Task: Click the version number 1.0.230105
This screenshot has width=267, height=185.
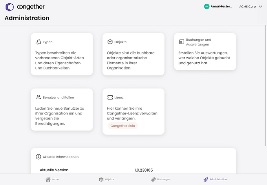Action: pyautogui.click(x=144, y=170)
